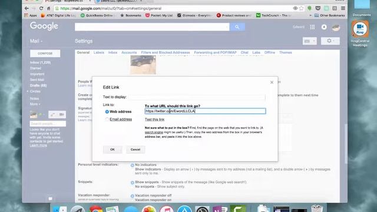
Task: Open the input tools keyboard dropdown
Action: (x=310, y=41)
